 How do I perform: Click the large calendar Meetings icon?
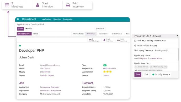point(7,5)
